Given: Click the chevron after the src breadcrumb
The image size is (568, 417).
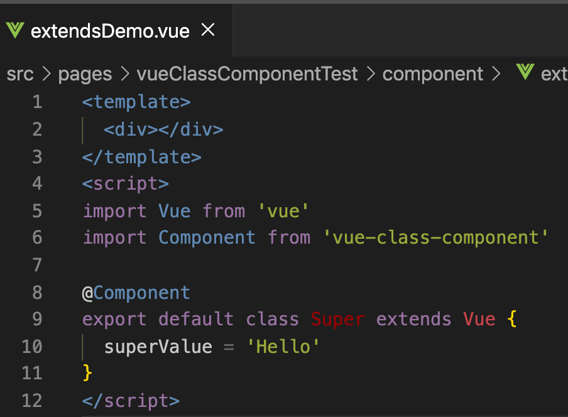Looking at the screenshot, I should 46,74.
